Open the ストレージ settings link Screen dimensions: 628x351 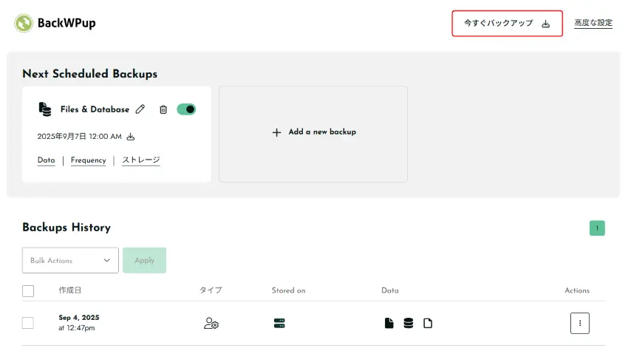click(x=141, y=160)
